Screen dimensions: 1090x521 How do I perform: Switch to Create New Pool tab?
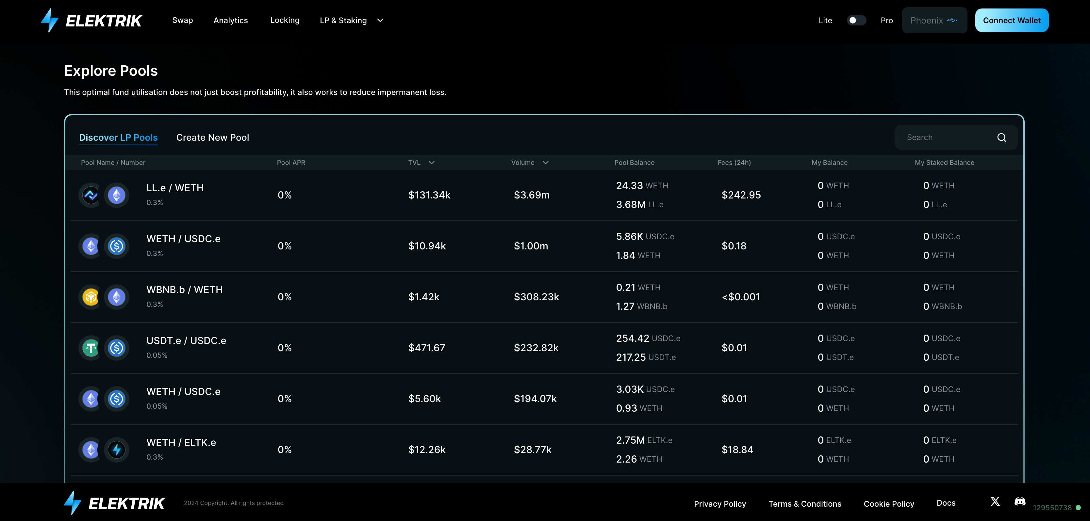tap(212, 137)
